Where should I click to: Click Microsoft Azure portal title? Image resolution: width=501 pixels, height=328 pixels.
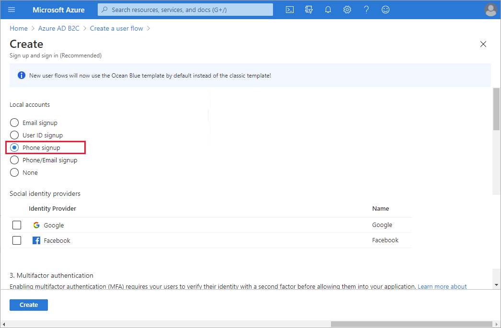(x=58, y=10)
